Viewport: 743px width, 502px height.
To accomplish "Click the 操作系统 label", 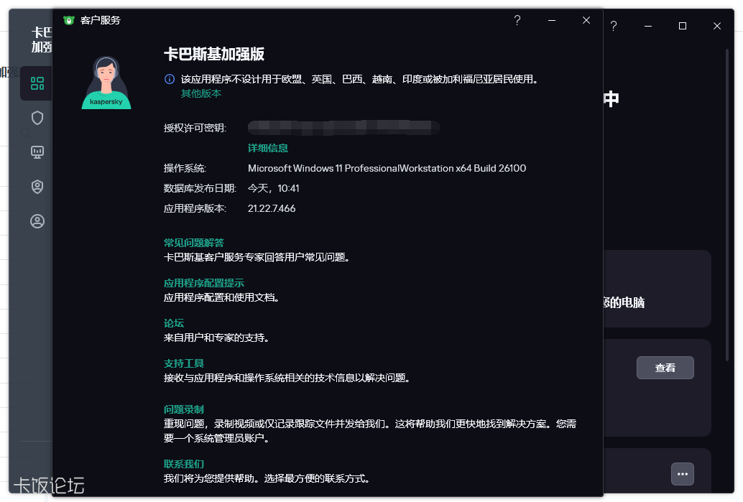I will [x=185, y=168].
